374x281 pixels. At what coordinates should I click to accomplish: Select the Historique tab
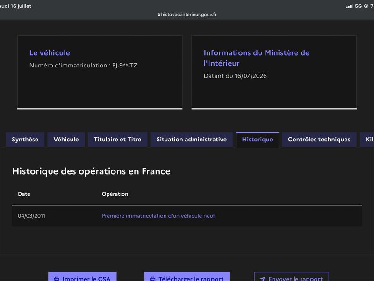(x=258, y=139)
